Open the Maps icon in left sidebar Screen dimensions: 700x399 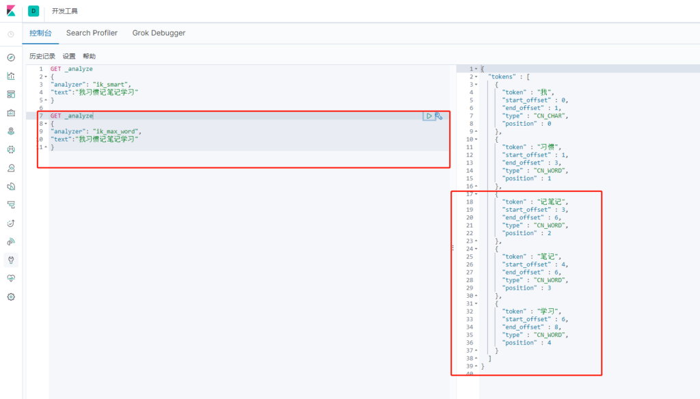[11, 131]
